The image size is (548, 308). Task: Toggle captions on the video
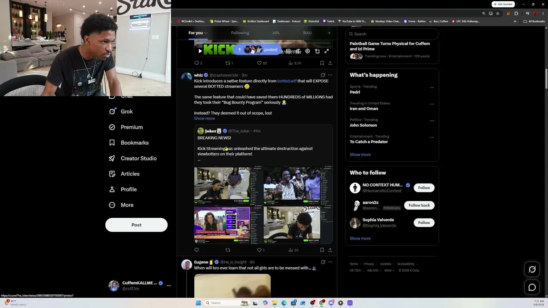[288, 51]
